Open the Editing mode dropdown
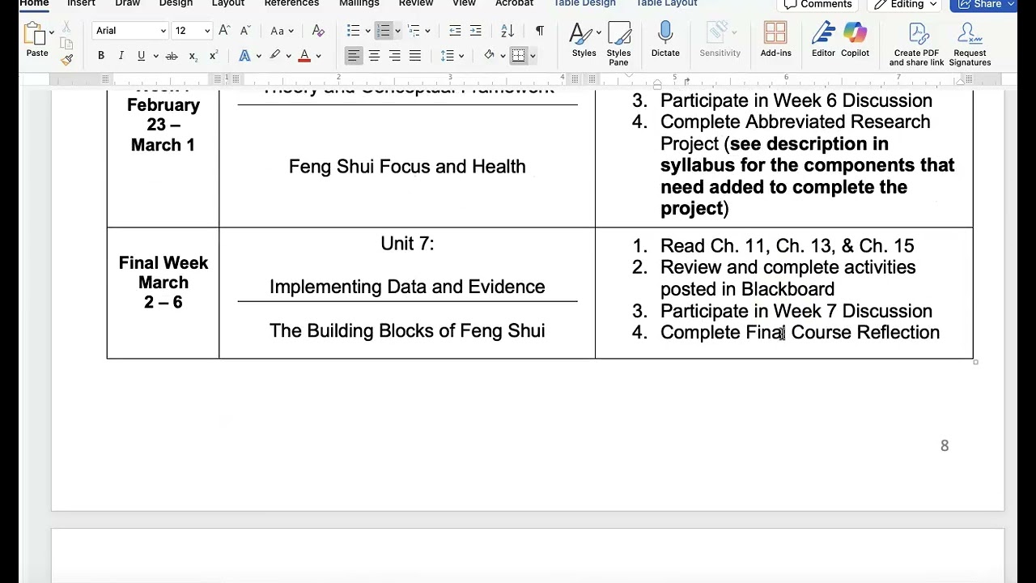This screenshot has height=583, width=1036. pyautogui.click(x=906, y=5)
